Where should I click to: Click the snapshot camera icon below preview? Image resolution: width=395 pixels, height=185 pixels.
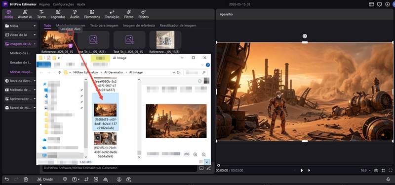(x=376, y=170)
